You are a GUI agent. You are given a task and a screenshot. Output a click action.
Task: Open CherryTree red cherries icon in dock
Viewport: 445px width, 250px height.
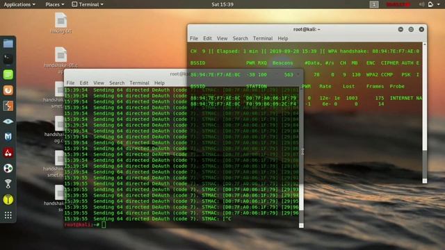click(8, 153)
